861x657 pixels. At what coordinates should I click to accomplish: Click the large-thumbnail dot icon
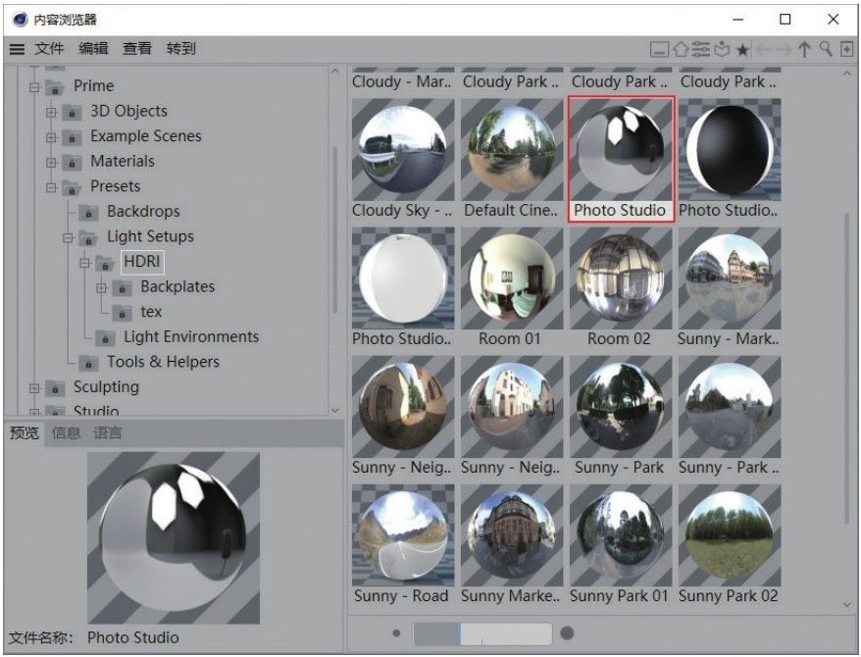pos(567,632)
